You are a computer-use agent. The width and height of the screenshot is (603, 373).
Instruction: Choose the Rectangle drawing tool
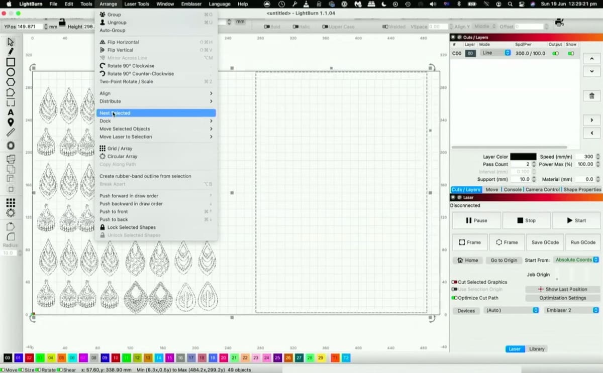point(11,62)
